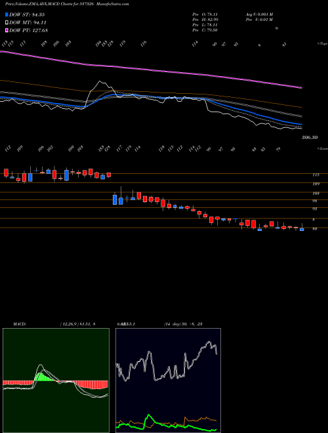Click the 'MACD:' panel heading
The width and height of the screenshot is (328, 433).
(19, 324)
